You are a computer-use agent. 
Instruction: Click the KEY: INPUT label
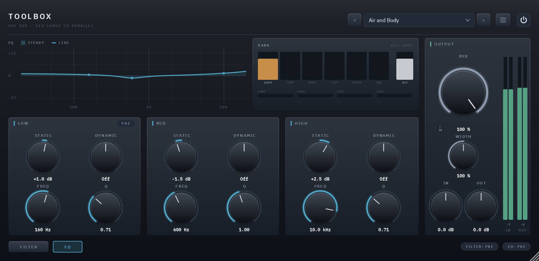pos(402,45)
